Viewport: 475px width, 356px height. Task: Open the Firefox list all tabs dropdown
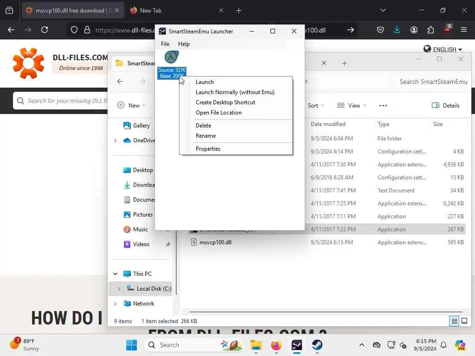click(383, 10)
